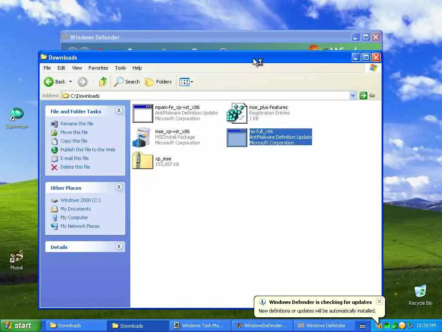Screen dimensions: 442x332
Task: Open My Network Places link
Action: pyautogui.click(x=80, y=226)
